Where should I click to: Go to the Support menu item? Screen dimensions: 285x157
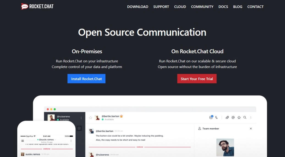pyautogui.click(x=161, y=7)
